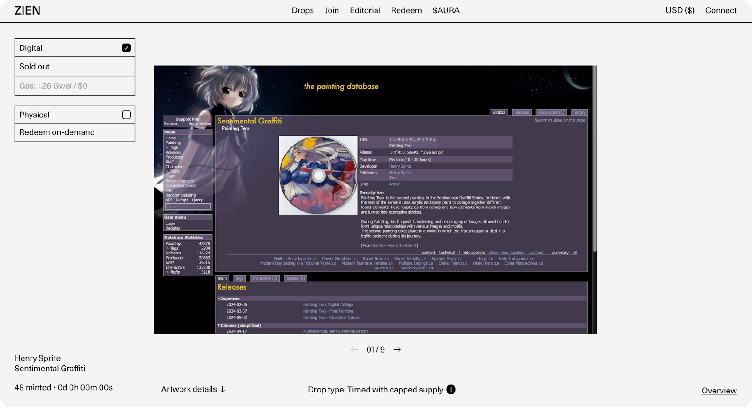Click the Sentimental Graffiti title text
The image size is (752, 407).
(50, 369)
